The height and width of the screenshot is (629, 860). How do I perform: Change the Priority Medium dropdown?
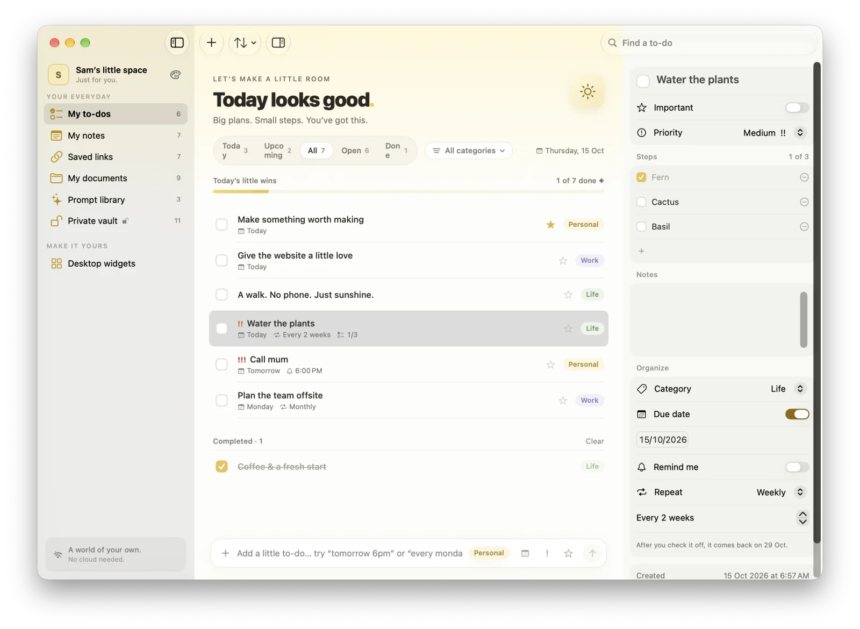coord(774,133)
